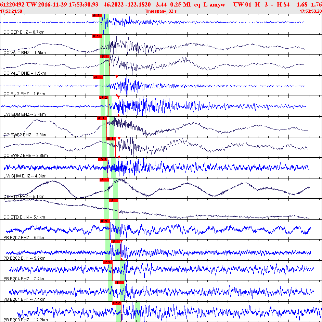Click the station label CC SUG EHZ -- 1.6km
Image resolution: width=322 pixels, height=322 pixels.
[x=24, y=94]
